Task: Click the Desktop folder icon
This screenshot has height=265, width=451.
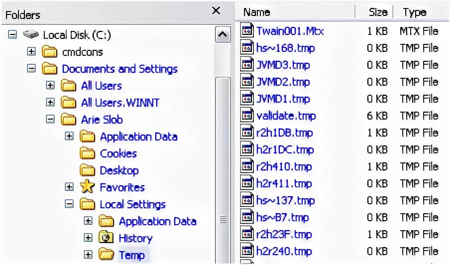Action: click(x=88, y=170)
